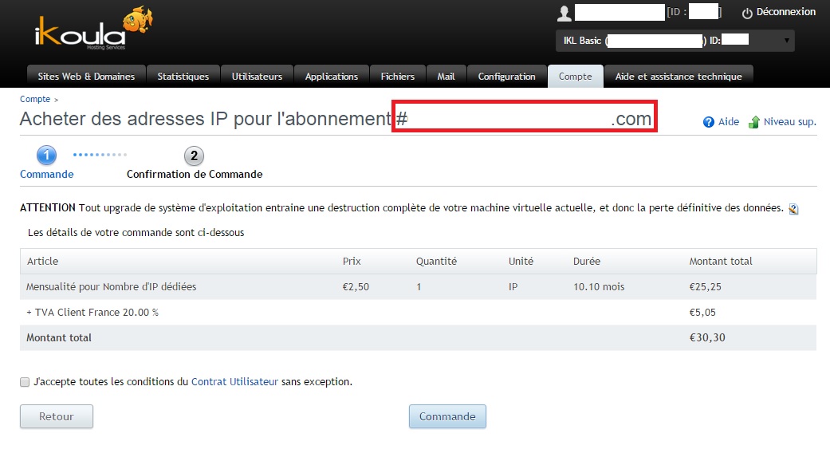Click the step 1 Commande circle

click(46, 156)
